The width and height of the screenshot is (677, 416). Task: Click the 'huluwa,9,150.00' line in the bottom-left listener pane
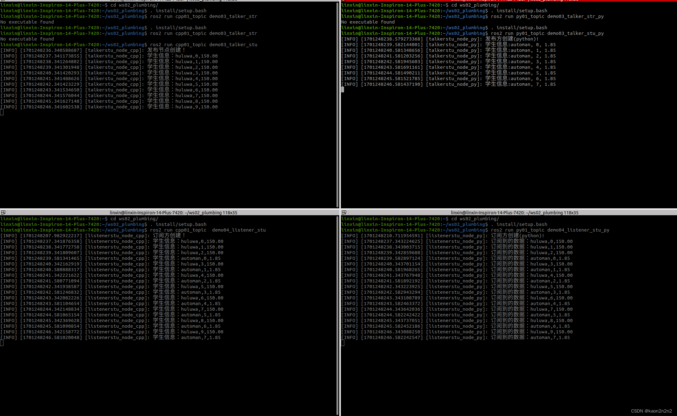tap(112, 332)
